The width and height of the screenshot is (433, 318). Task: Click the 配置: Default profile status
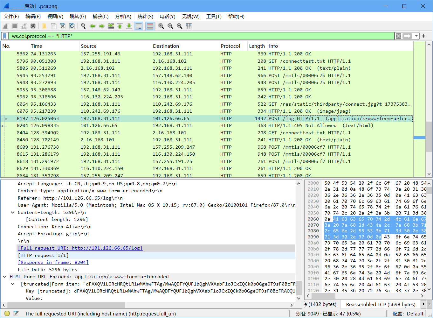point(408,314)
